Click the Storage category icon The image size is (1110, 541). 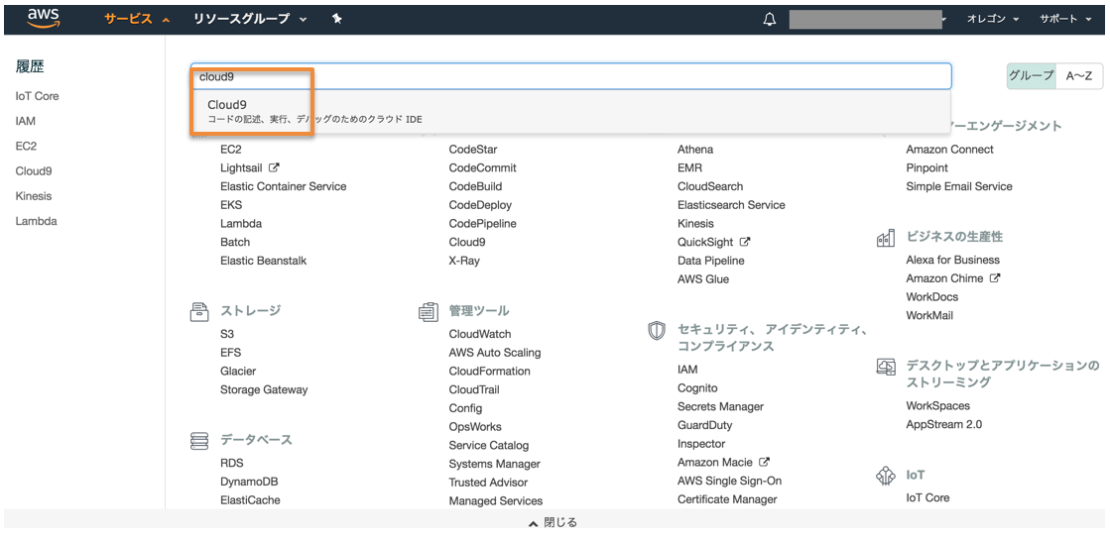click(199, 312)
